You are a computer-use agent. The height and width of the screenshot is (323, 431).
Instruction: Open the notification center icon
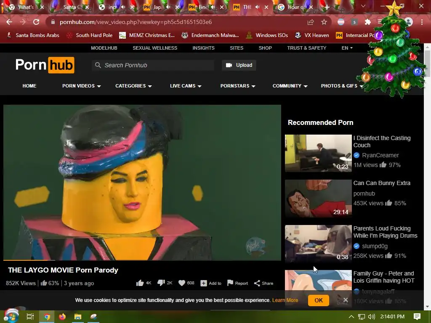[x=417, y=317]
